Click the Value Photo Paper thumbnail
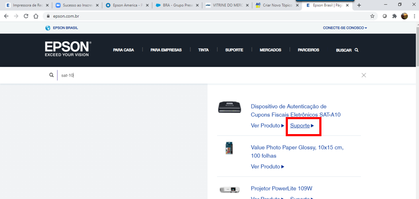The image size is (419, 199). [229, 148]
